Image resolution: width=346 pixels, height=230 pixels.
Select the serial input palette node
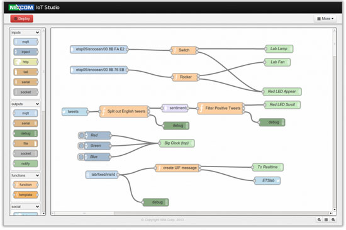pos(26,82)
